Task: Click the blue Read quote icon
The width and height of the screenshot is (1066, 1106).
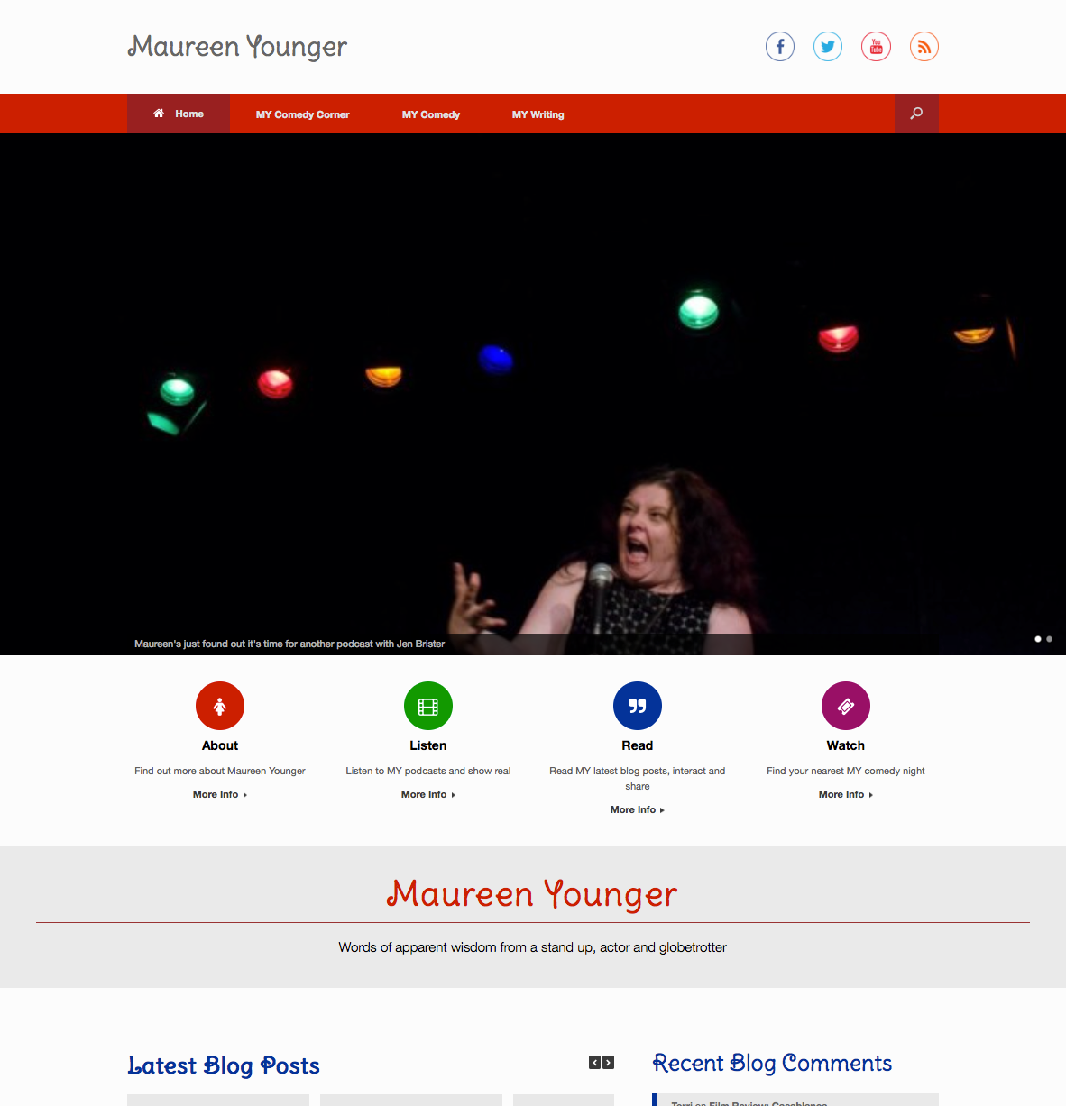Action: tap(638, 706)
